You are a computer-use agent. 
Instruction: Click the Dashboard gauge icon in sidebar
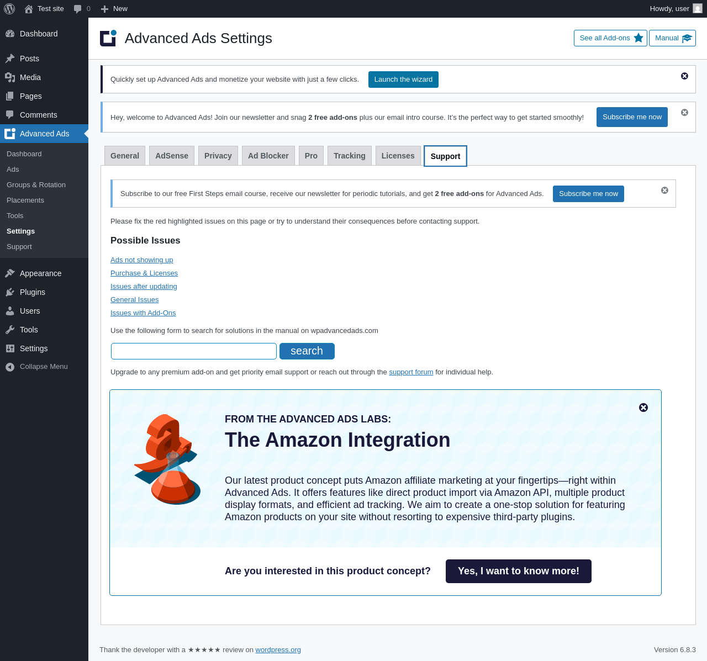[10, 34]
